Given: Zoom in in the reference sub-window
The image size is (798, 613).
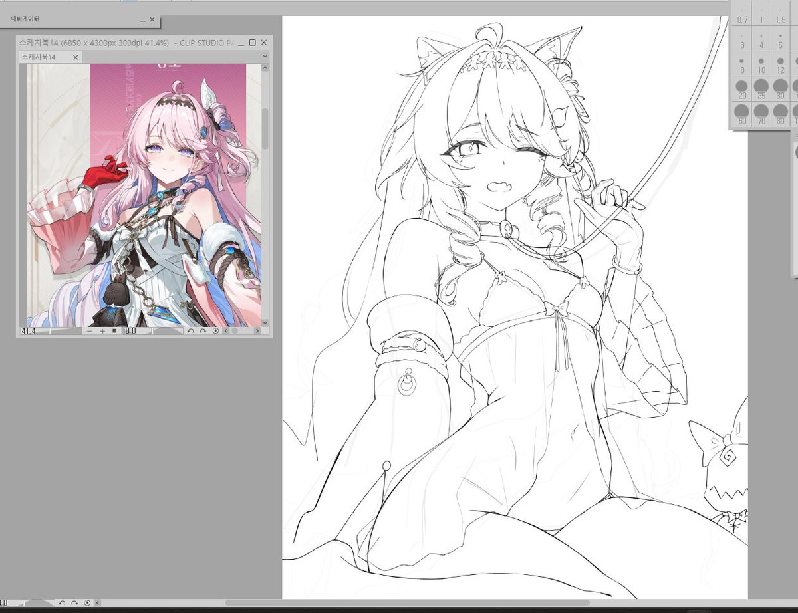Looking at the screenshot, I should pos(102,331).
